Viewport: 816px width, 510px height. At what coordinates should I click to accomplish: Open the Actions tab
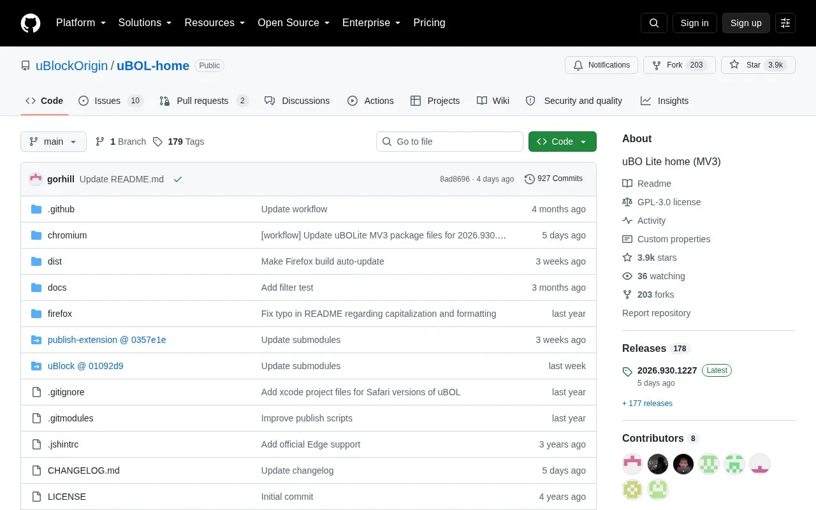[x=370, y=101]
